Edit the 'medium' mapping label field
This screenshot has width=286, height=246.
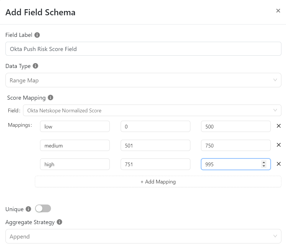(x=75, y=145)
